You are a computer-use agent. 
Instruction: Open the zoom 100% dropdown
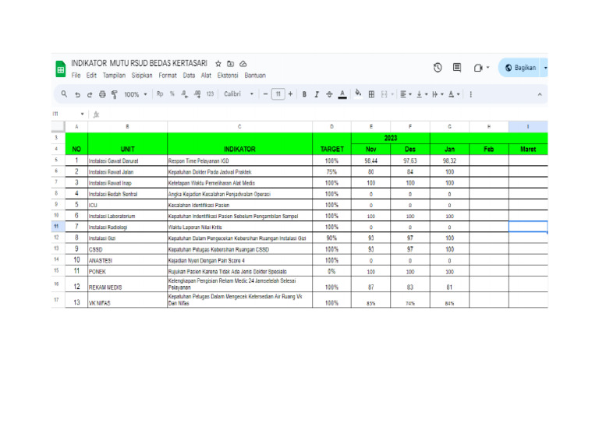pyautogui.click(x=136, y=94)
